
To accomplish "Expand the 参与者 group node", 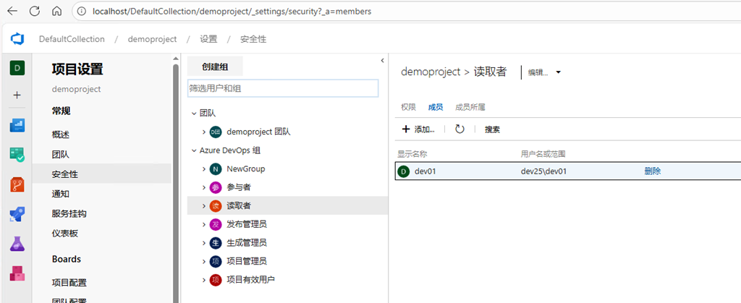I will (x=203, y=187).
